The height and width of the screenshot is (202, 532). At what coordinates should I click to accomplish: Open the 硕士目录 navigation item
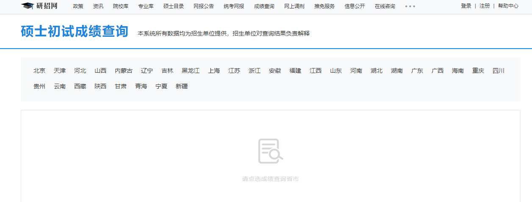(x=174, y=6)
